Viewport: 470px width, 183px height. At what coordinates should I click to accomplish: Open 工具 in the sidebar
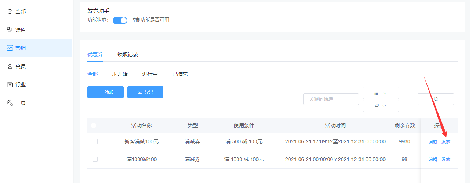point(37,103)
